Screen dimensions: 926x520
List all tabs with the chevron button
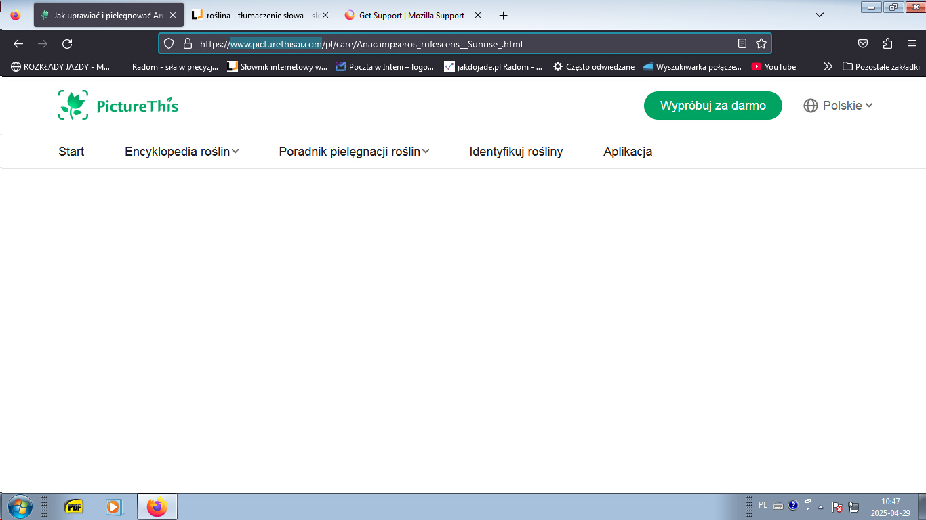click(x=819, y=15)
